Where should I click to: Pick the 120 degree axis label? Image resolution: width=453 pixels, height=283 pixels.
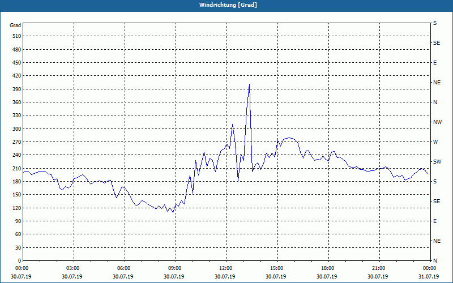point(17,208)
